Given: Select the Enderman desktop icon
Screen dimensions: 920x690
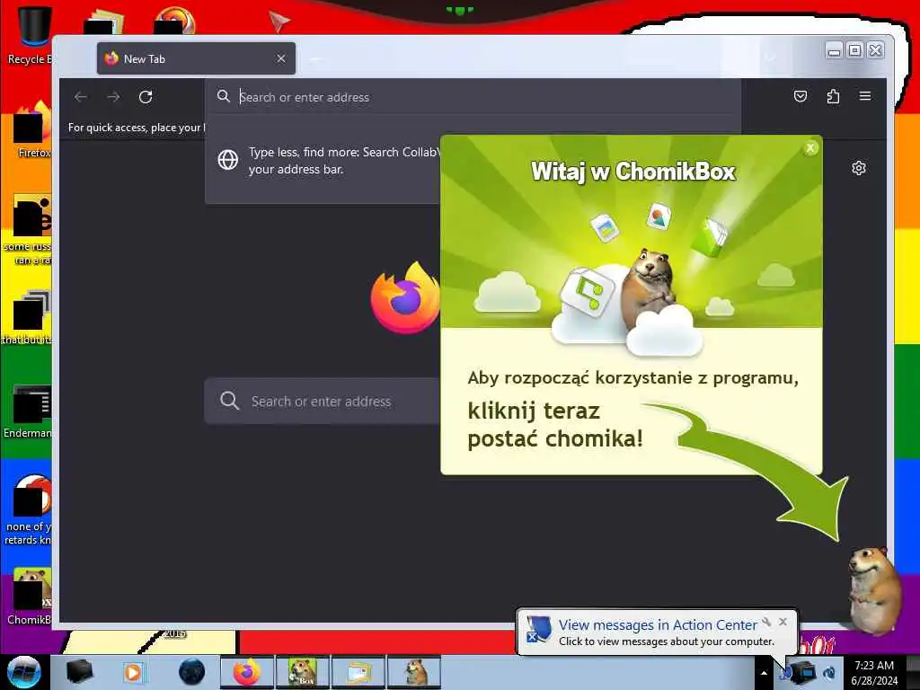Looking at the screenshot, I should tap(30, 411).
